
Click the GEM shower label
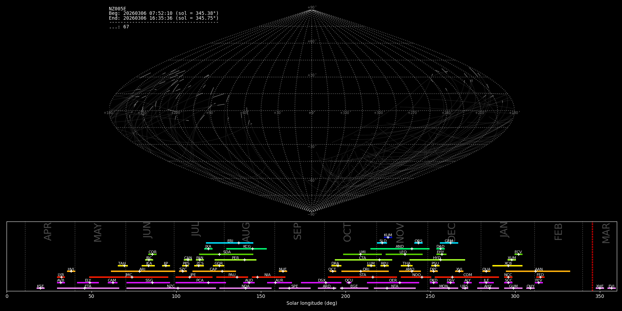click(x=449, y=241)
